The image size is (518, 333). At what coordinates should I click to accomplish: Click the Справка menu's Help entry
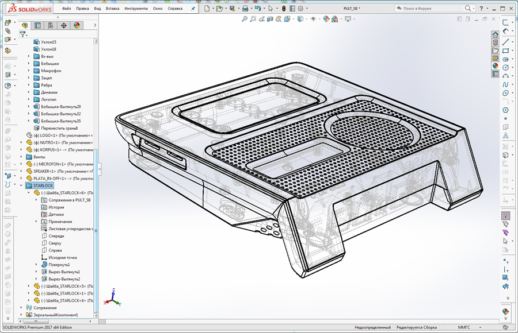175,9
